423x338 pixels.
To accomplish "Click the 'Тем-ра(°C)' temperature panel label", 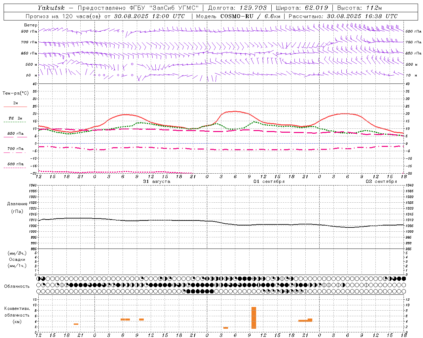I will (16, 93).
